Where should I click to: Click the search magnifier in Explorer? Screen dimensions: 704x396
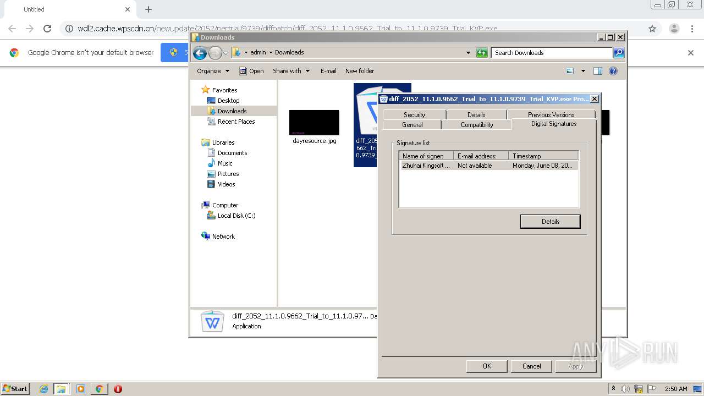tap(619, 53)
